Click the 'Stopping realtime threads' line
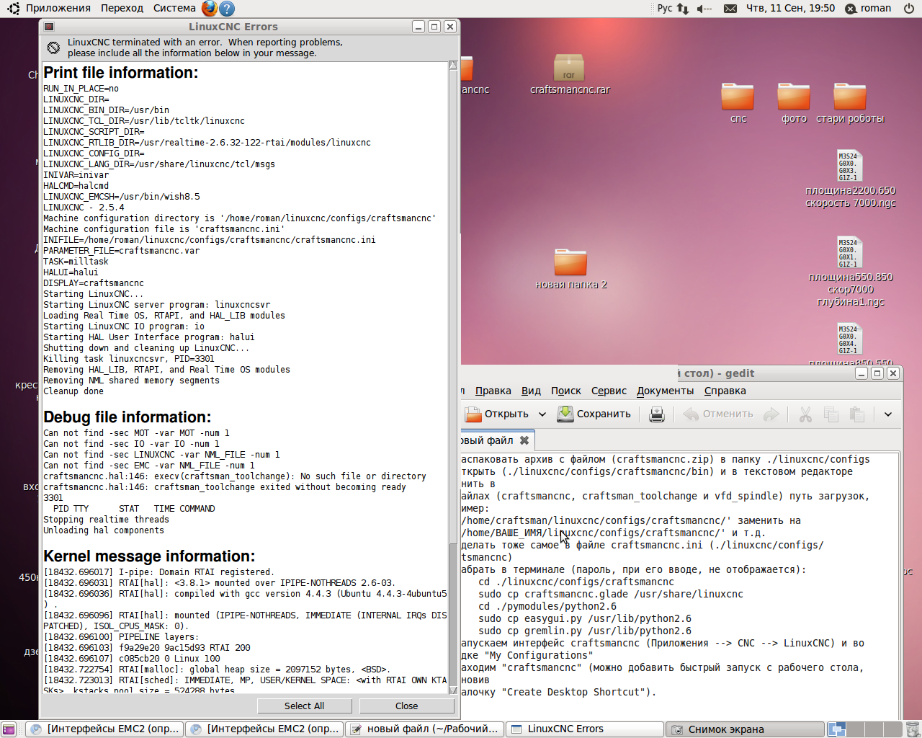The image size is (922, 738). coord(106,520)
